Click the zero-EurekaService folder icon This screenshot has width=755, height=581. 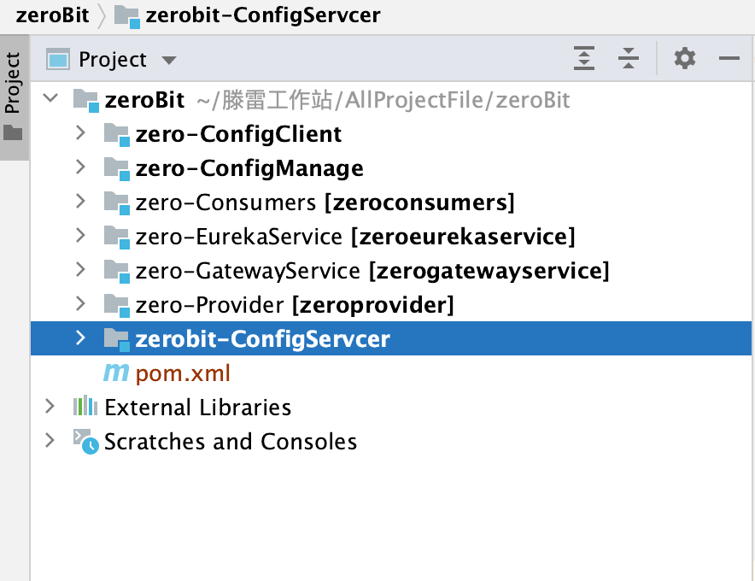tap(117, 238)
